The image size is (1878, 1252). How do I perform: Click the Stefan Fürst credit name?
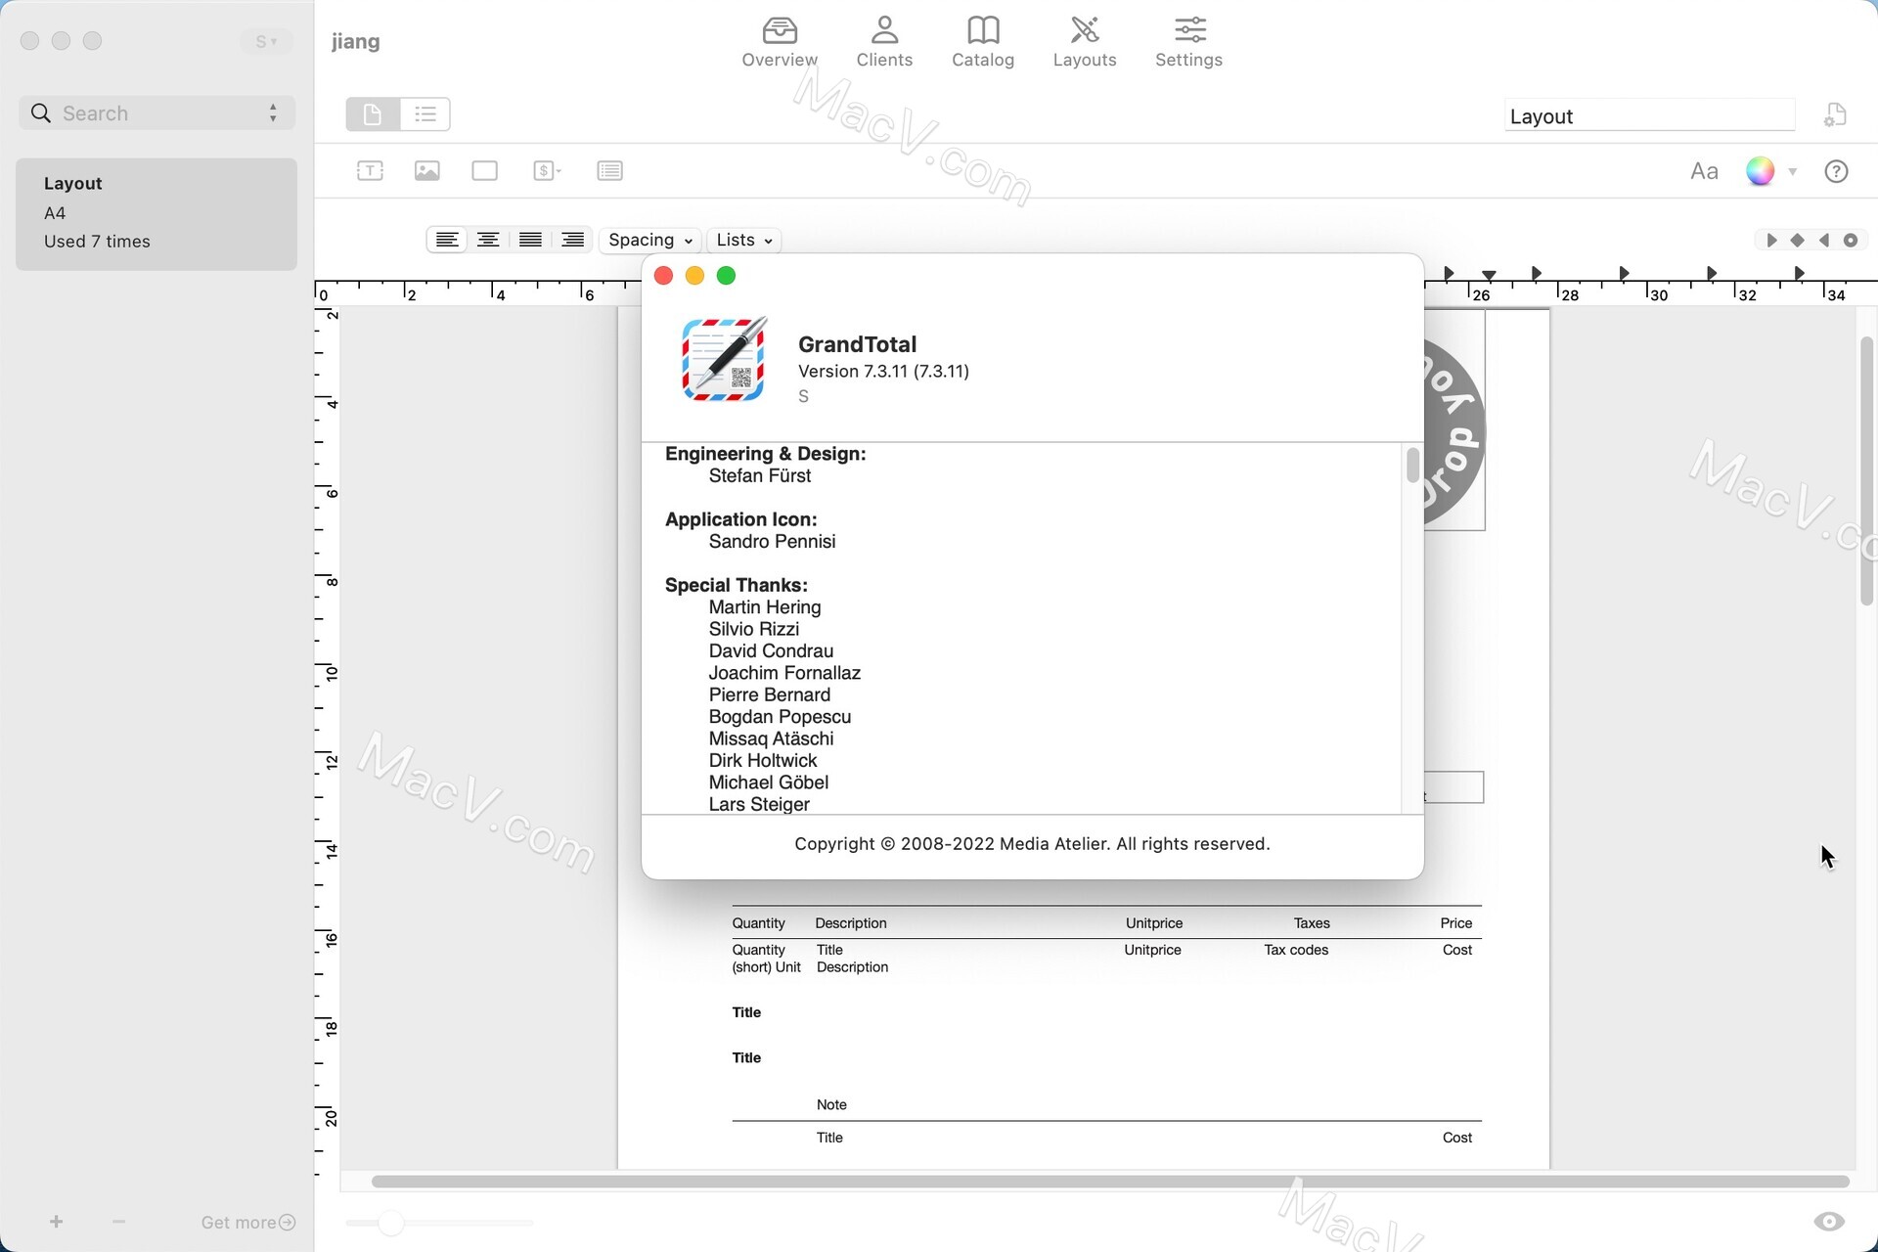click(760, 476)
